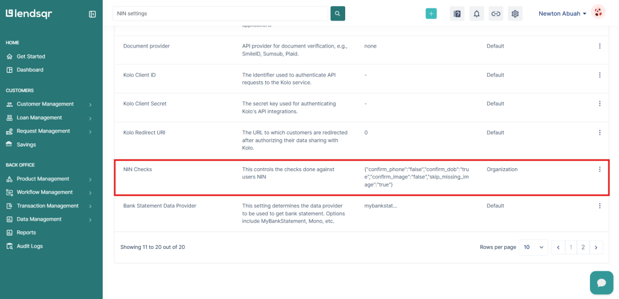
Task: Open Newton Abuah account dropdown
Action: (562, 13)
